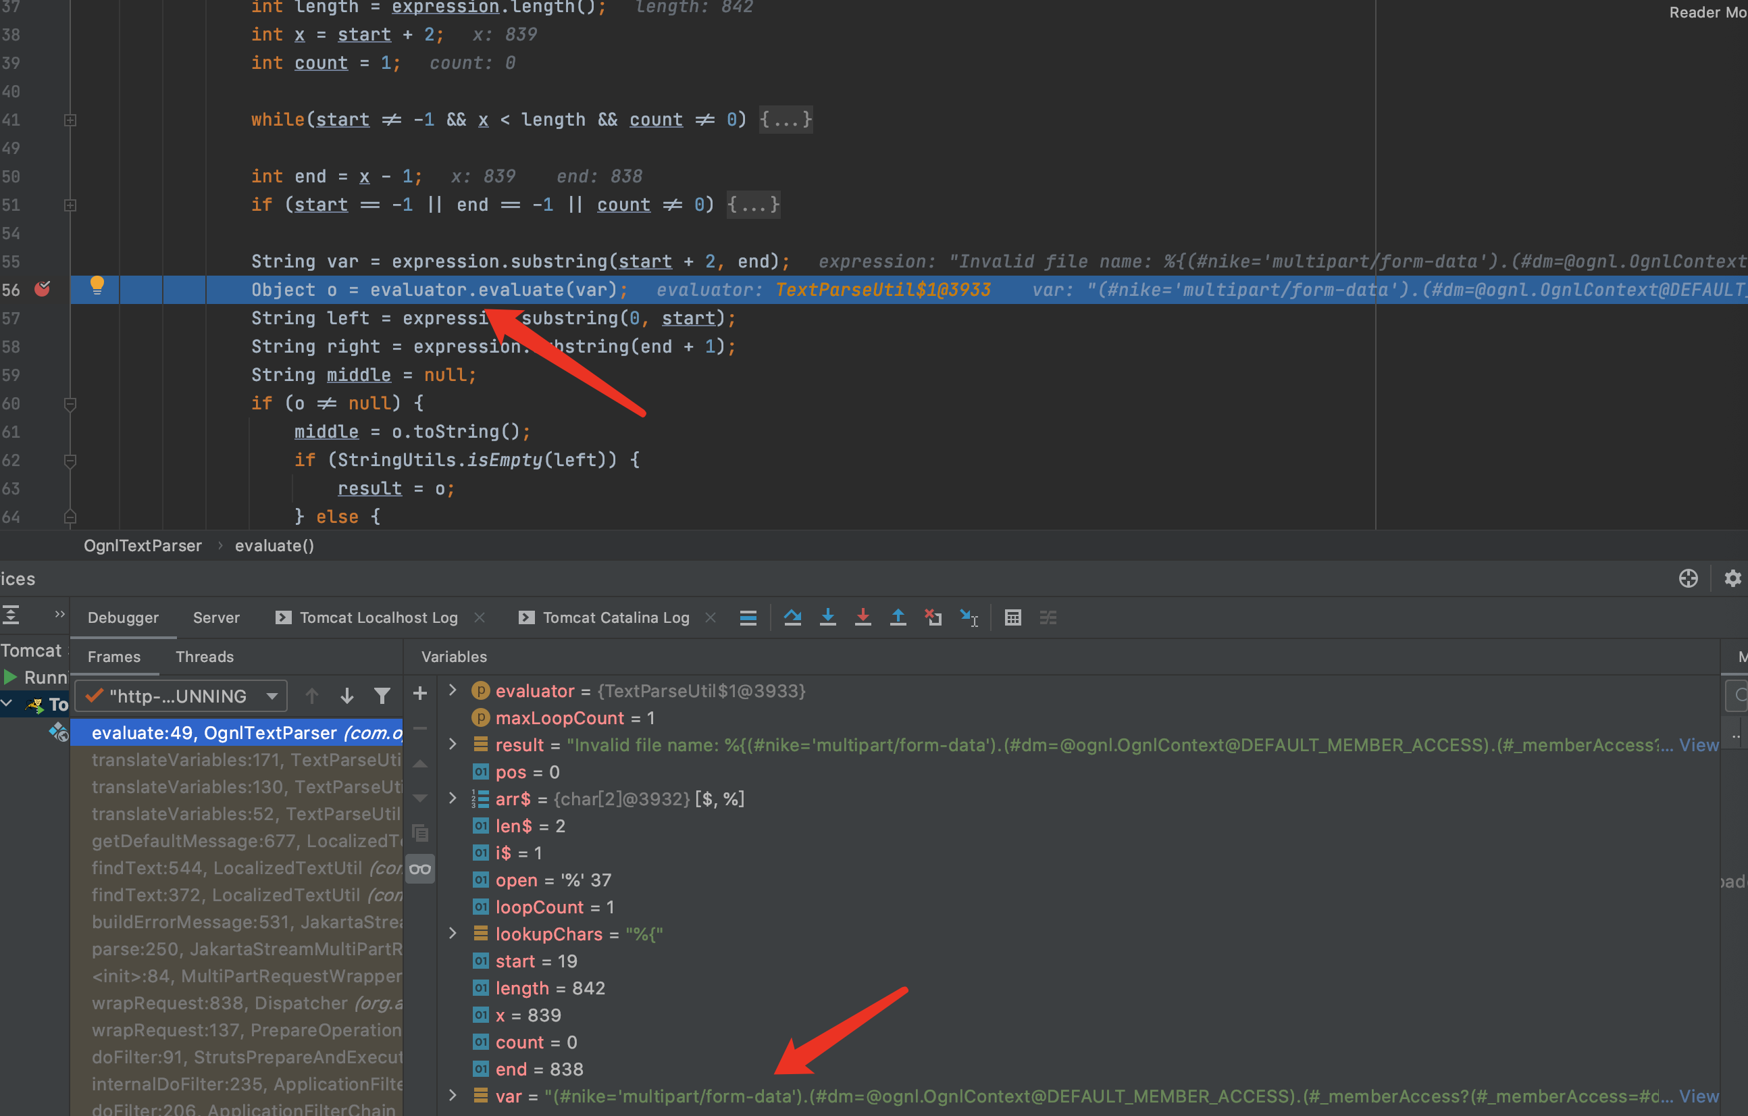Click the Force Step Into red arrow icon

point(863,617)
